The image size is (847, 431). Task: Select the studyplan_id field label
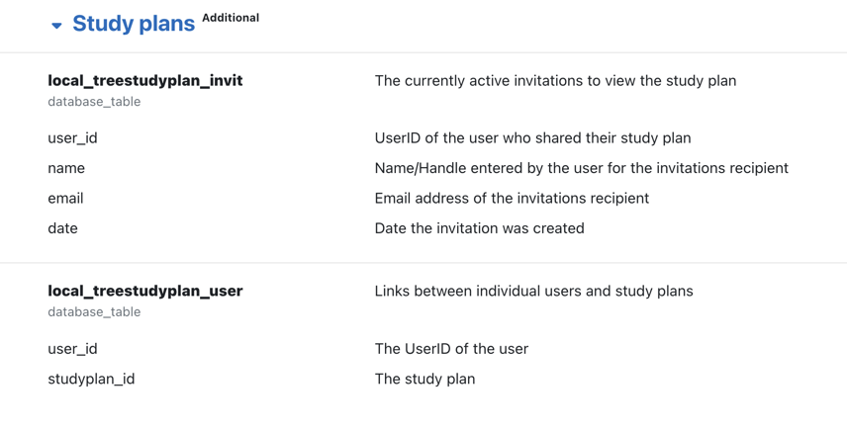[91, 379]
